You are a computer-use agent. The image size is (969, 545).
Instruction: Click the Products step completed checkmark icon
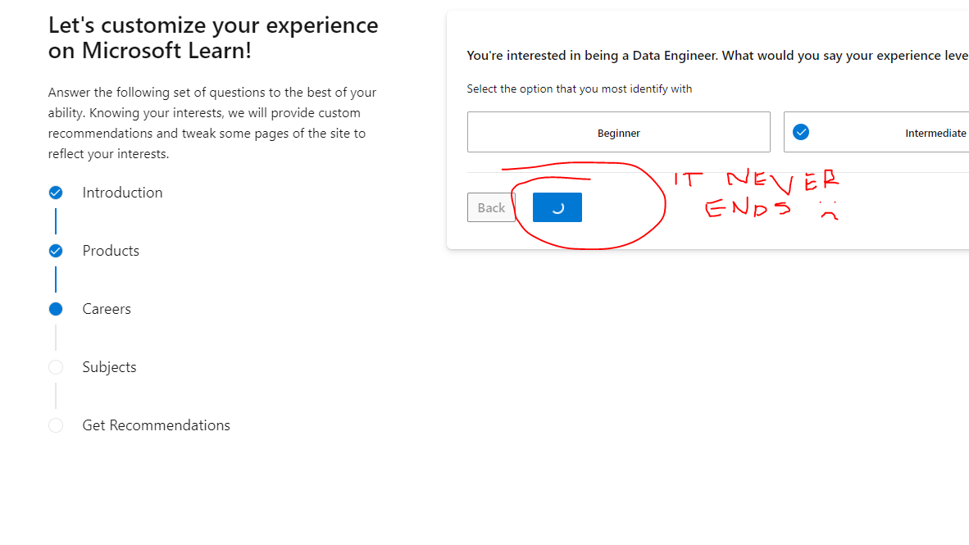56,250
